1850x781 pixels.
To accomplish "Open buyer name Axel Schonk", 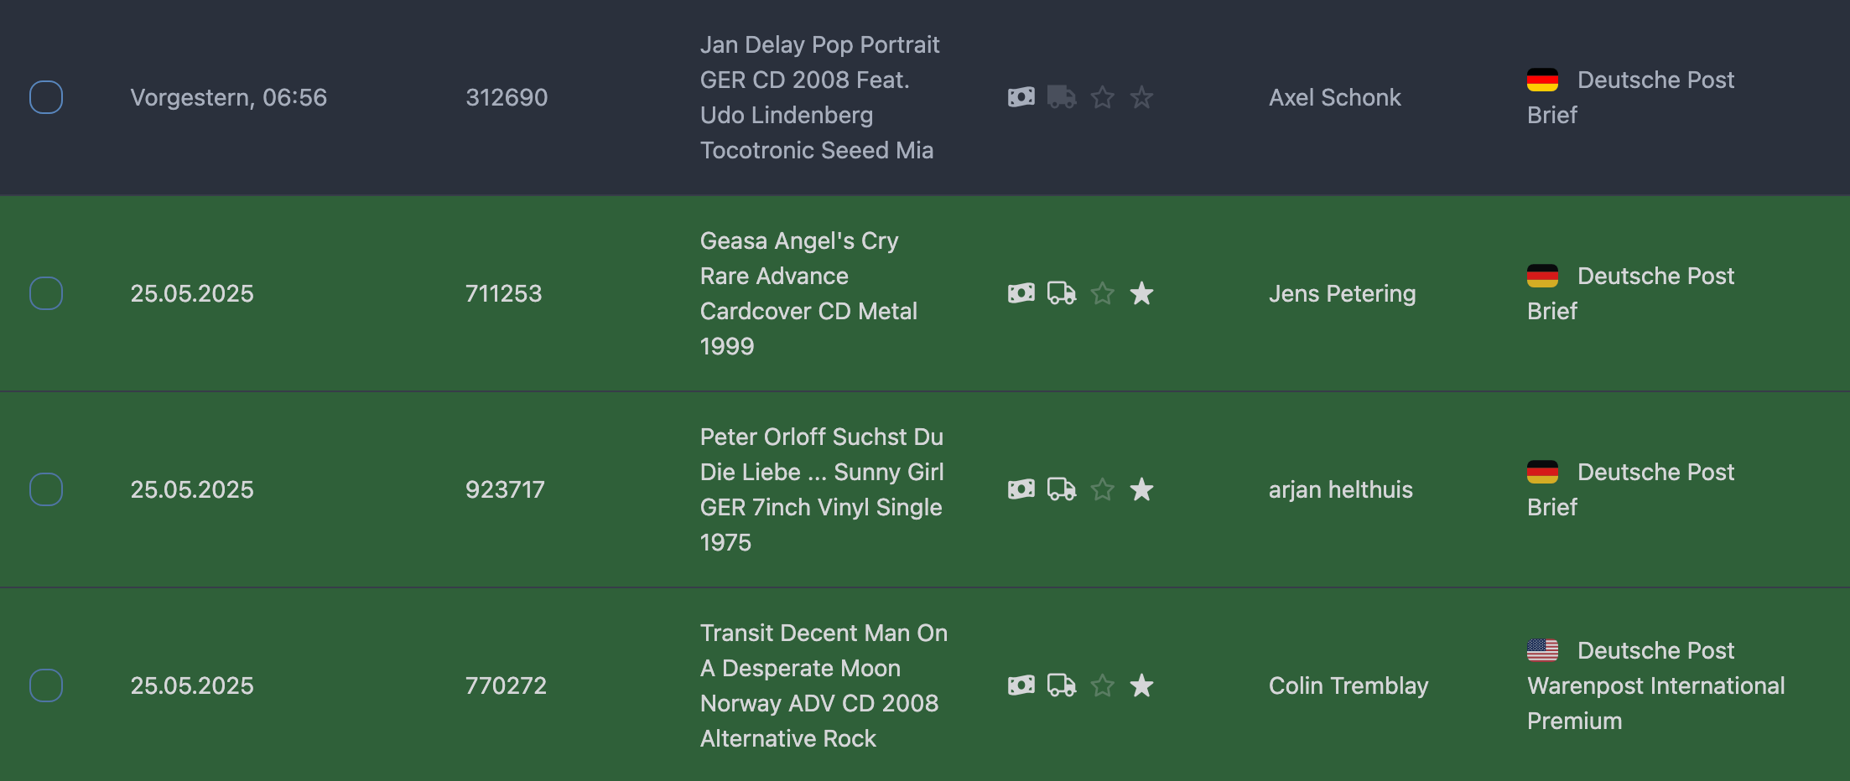I will (1334, 97).
